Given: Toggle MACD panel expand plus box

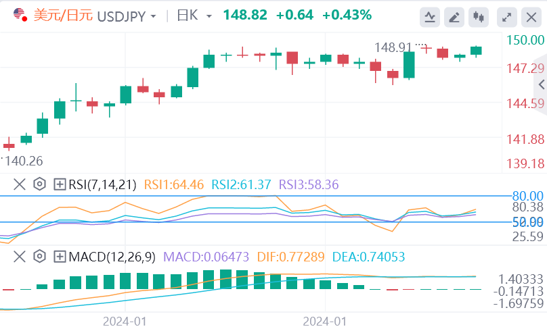Looking at the screenshot, I should point(60,257).
